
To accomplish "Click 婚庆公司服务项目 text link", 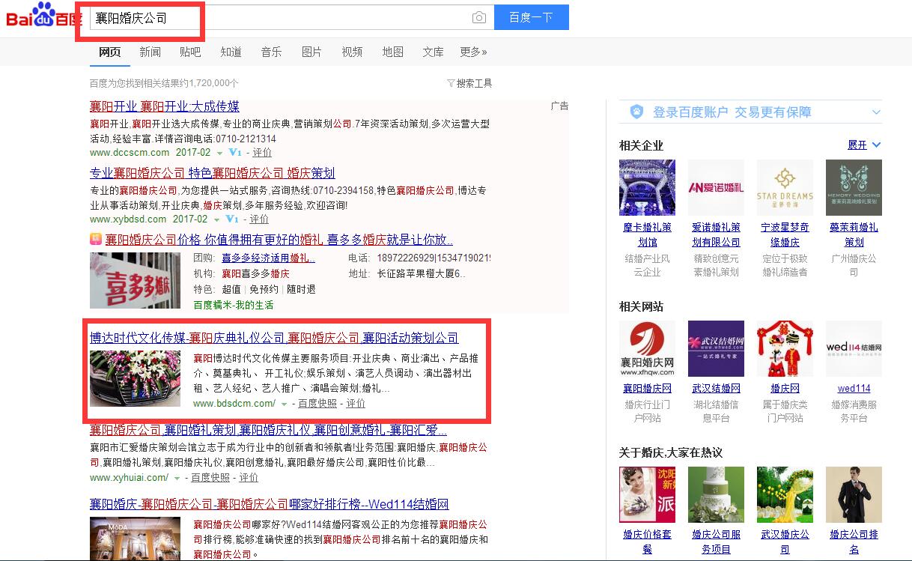I will (716, 542).
